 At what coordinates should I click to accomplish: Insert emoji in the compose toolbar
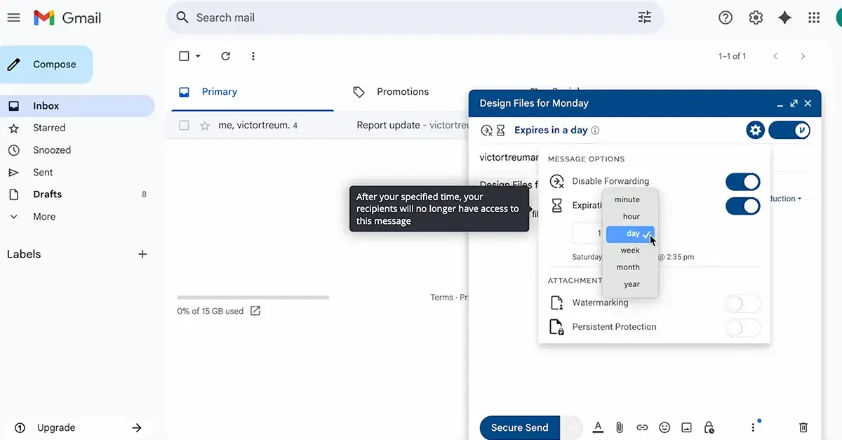(664, 427)
